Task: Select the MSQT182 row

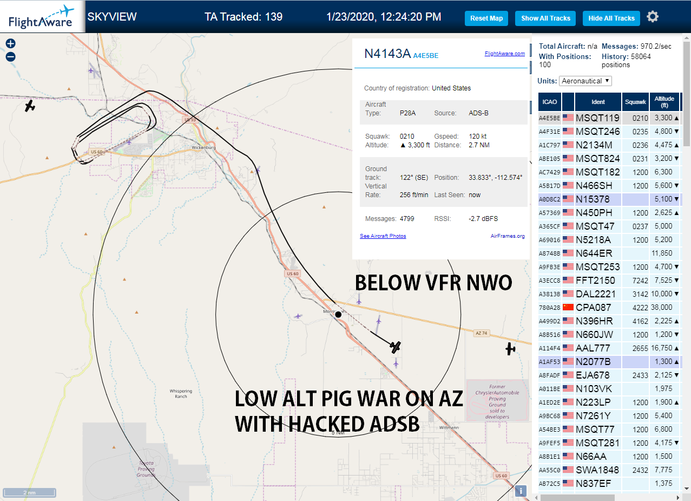Action: tap(609, 172)
